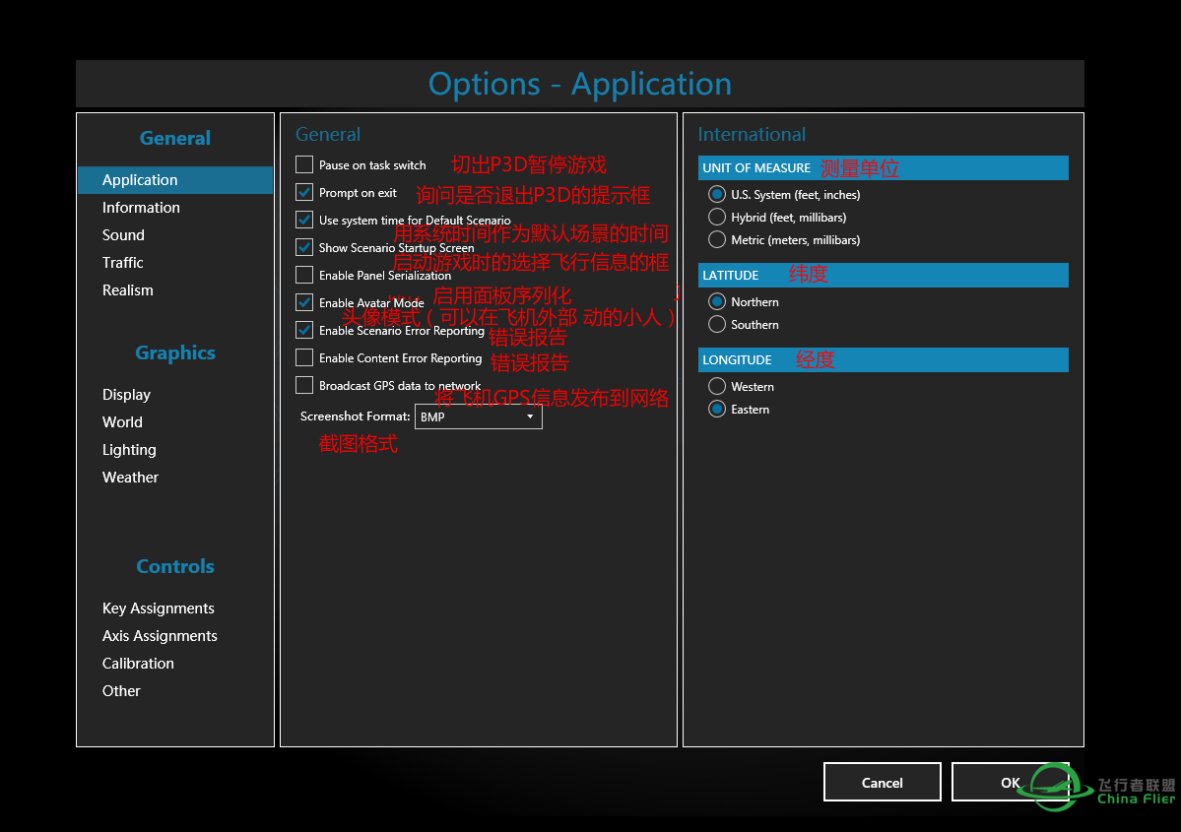
Task: Open the Traffic options section
Action: (x=122, y=262)
